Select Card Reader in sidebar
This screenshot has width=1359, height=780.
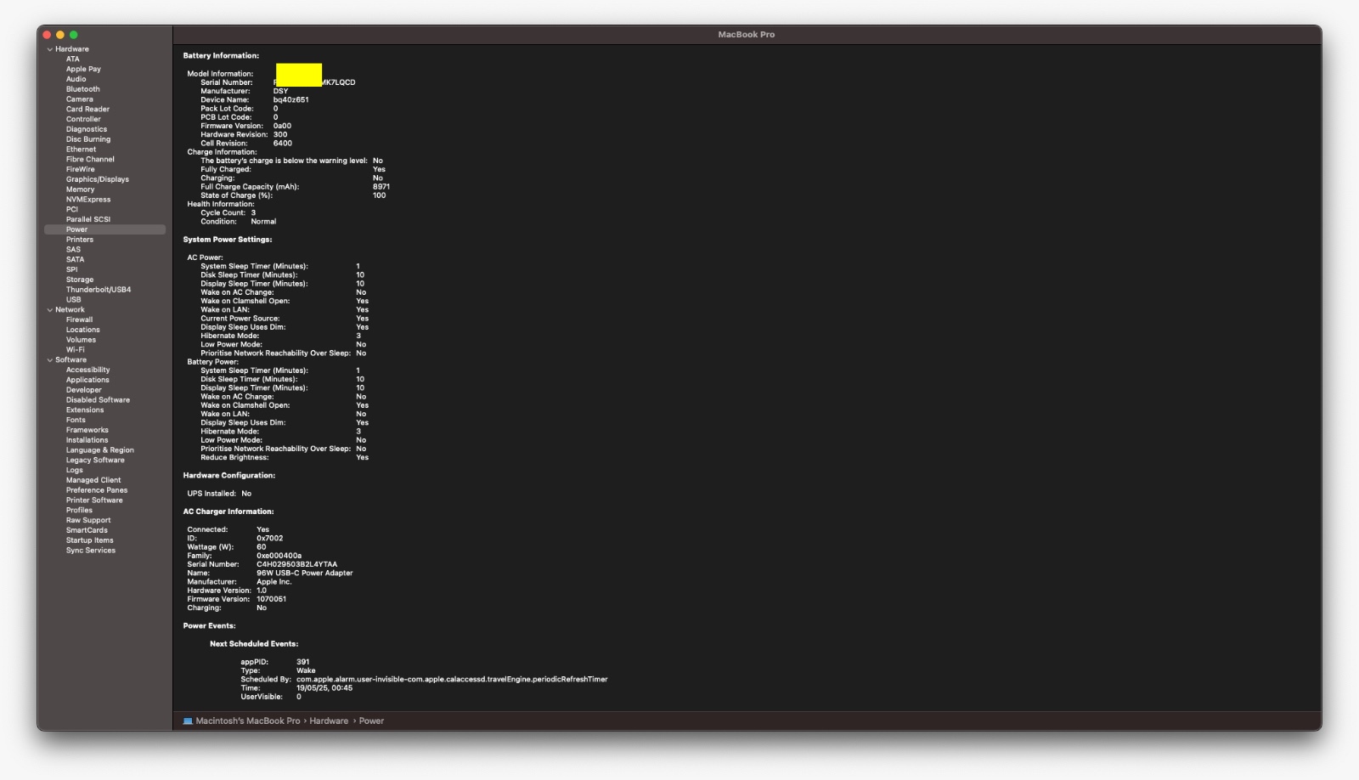[88, 110]
